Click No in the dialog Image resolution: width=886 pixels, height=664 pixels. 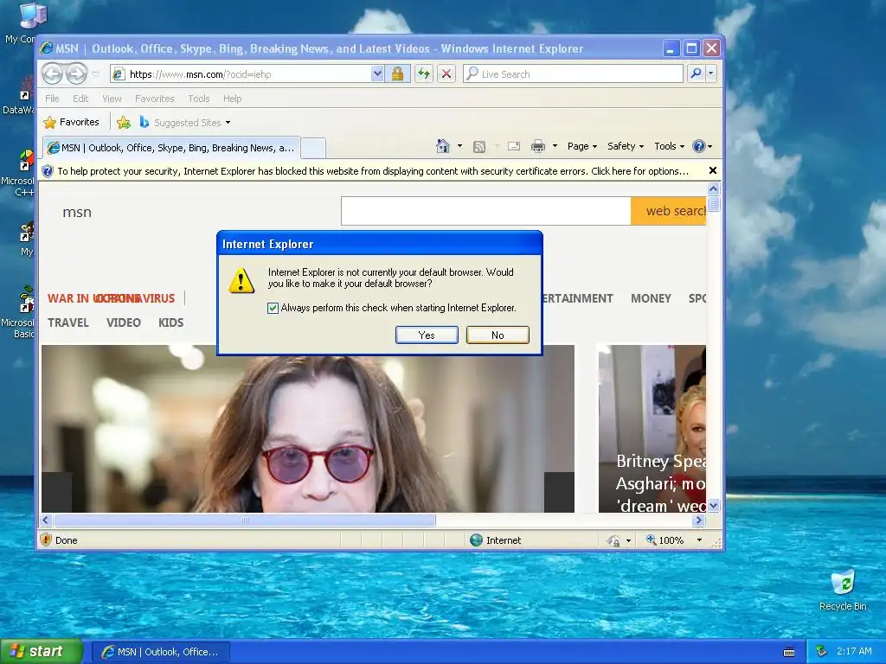[x=498, y=335]
